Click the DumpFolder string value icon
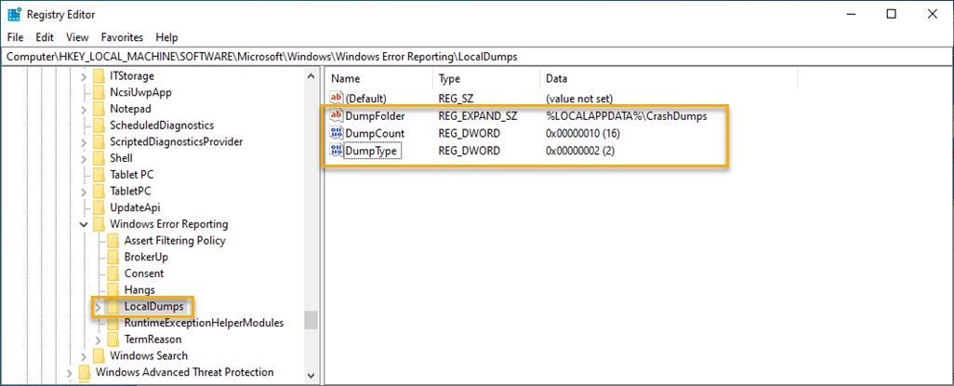954x386 pixels. 337,115
